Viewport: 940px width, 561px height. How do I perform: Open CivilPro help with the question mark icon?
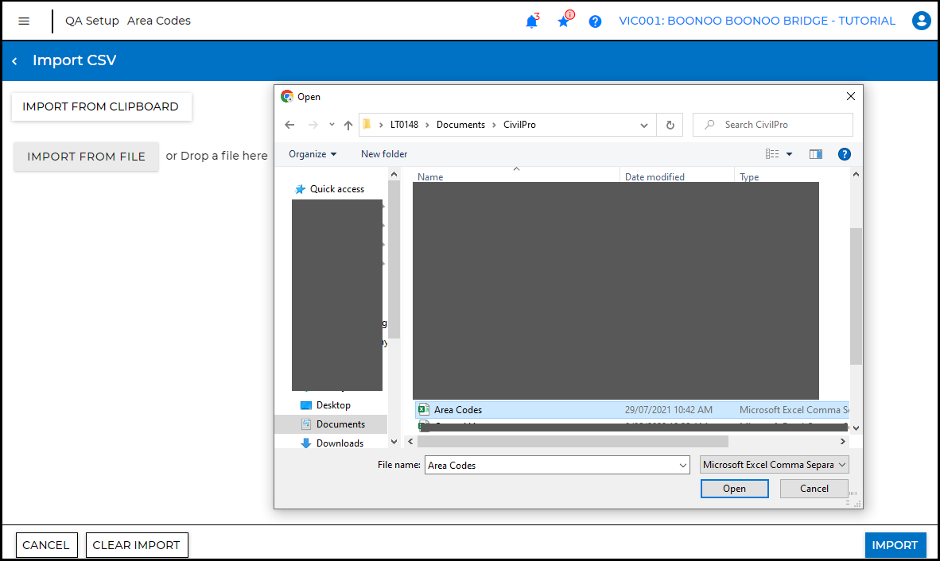pyautogui.click(x=595, y=21)
